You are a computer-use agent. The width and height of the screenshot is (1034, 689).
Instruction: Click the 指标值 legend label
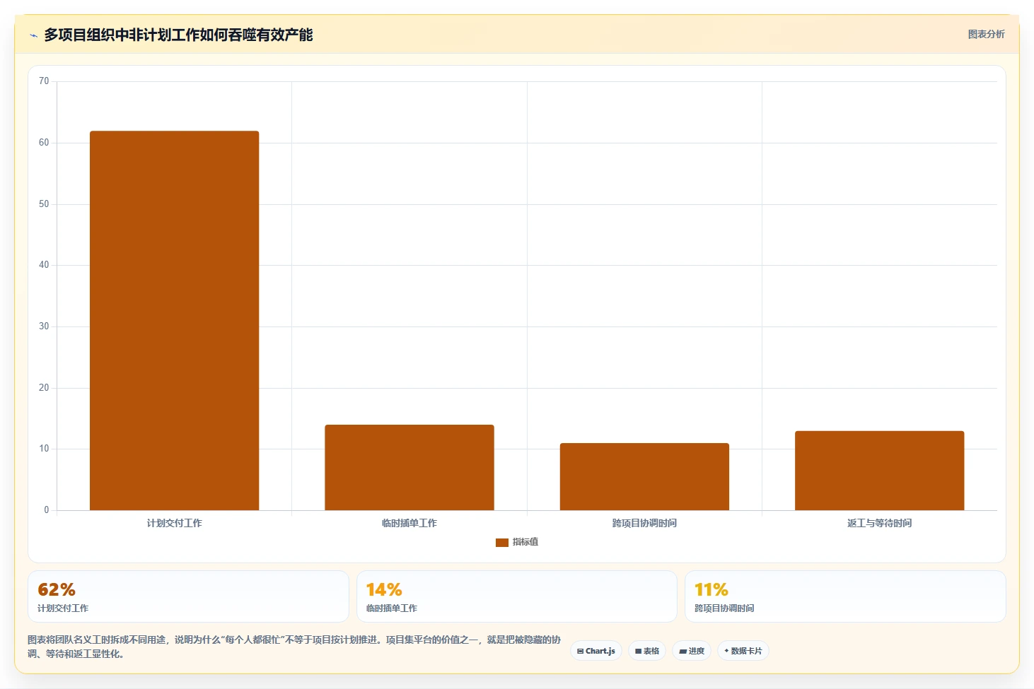click(525, 542)
